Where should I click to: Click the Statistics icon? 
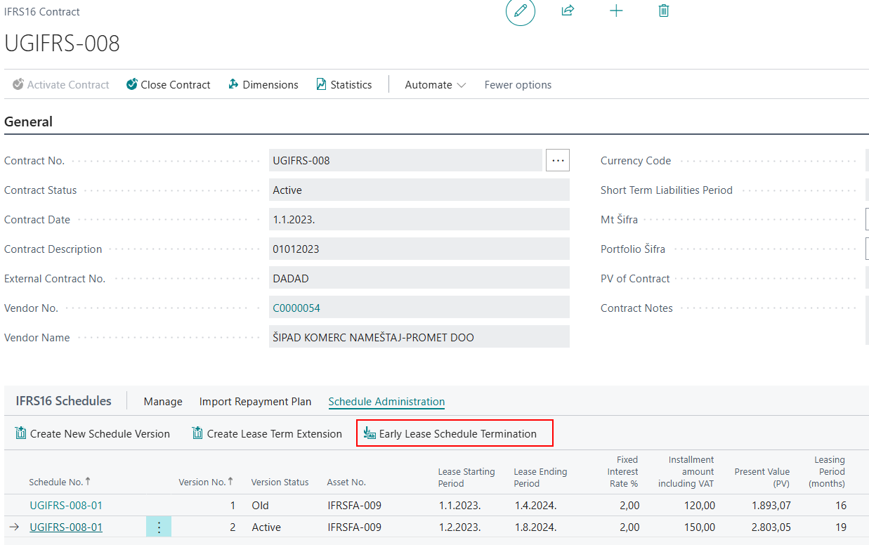pyautogui.click(x=322, y=84)
